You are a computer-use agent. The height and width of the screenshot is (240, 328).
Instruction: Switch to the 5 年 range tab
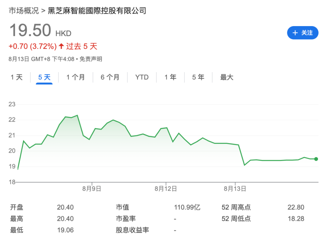tap(198, 77)
